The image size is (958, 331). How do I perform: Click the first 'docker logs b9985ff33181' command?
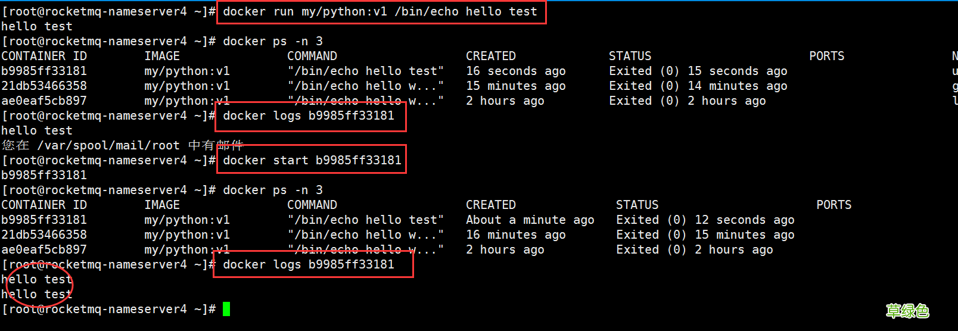(x=308, y=115)
